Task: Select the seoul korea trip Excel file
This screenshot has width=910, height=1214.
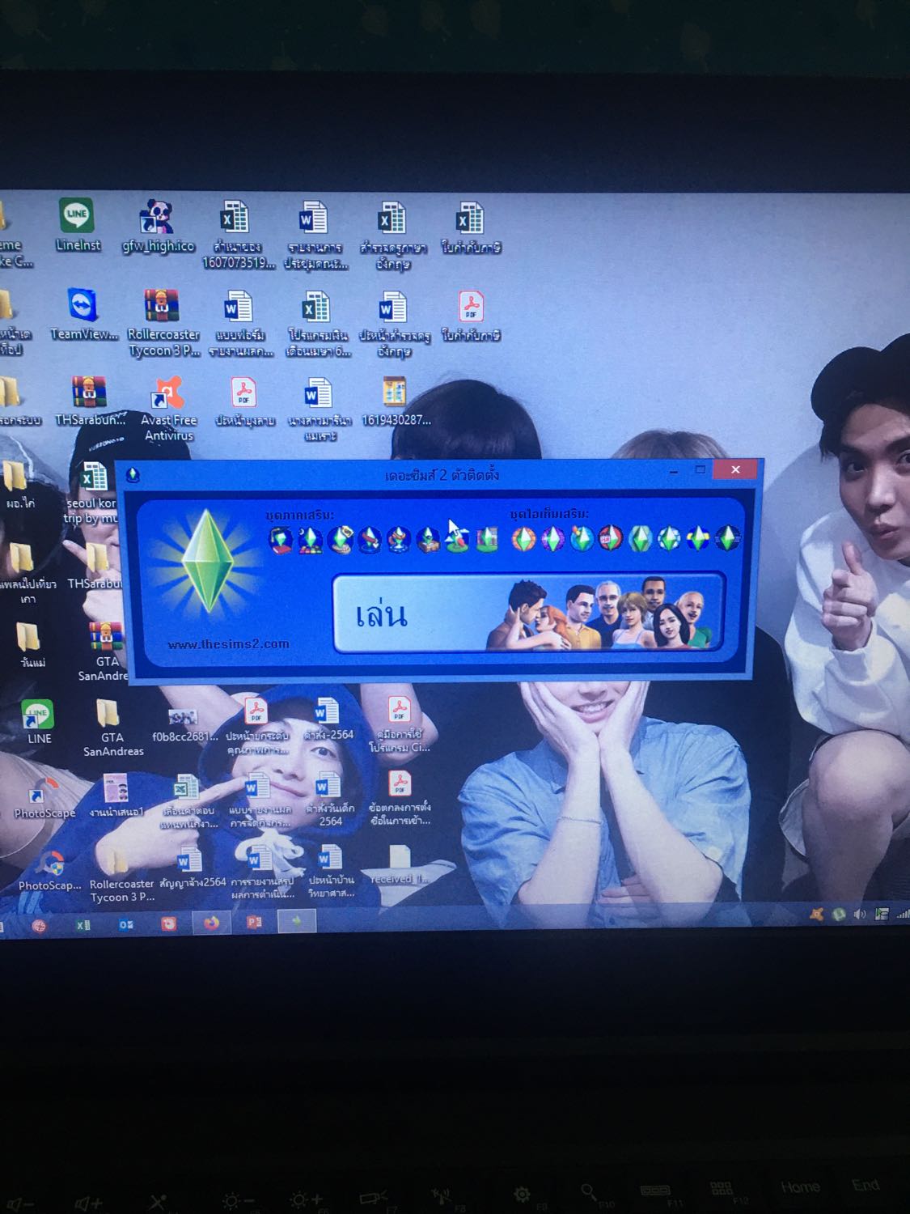Action: 94,494
